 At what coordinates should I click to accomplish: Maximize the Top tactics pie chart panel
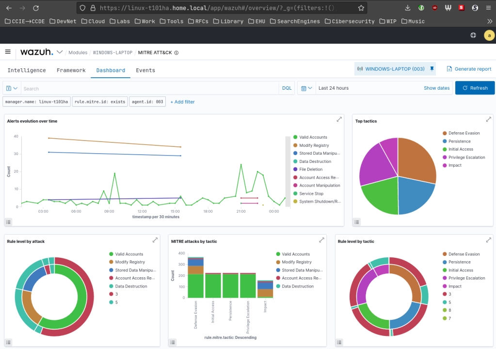point(488,119)
